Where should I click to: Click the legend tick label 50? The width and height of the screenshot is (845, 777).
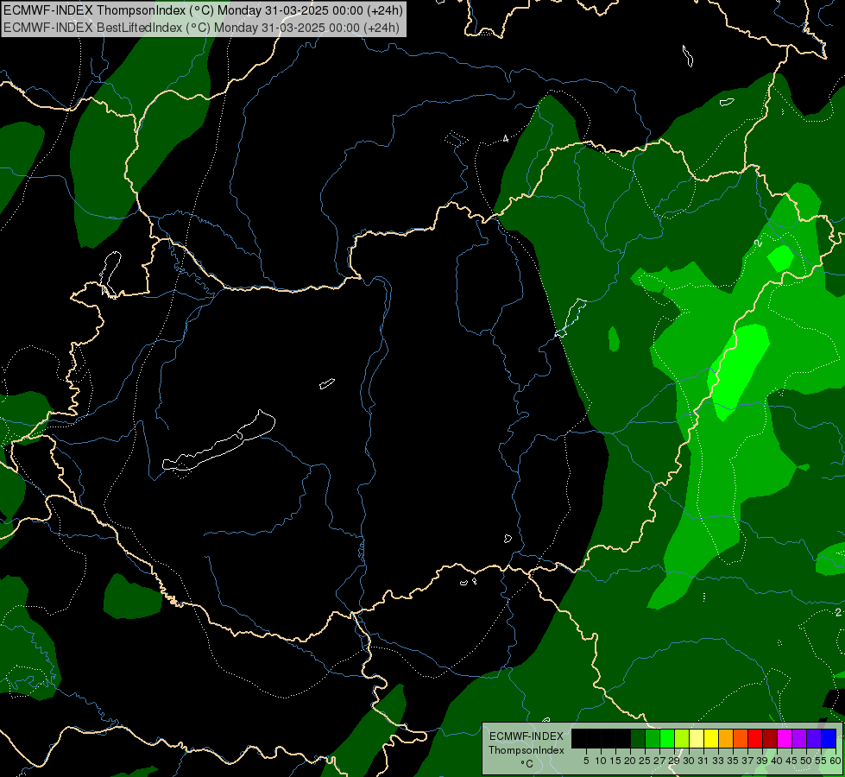[805, 761]
